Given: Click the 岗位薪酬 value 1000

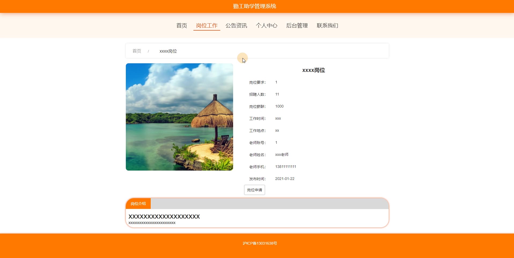Looking at the screenshot, I should (x=279, y=106).
